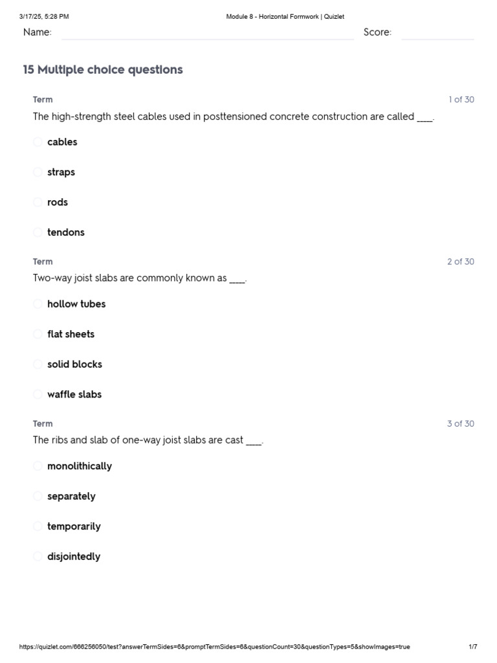Click the Score input line
497x663 pixels.
[437, 33]
